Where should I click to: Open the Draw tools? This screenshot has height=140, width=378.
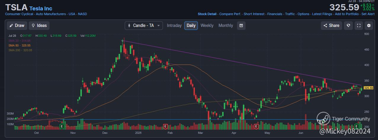pos(17,25)
